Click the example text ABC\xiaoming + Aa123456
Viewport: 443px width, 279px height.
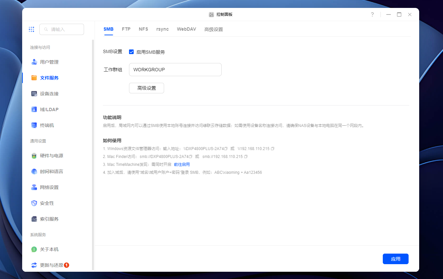[238, 172]
